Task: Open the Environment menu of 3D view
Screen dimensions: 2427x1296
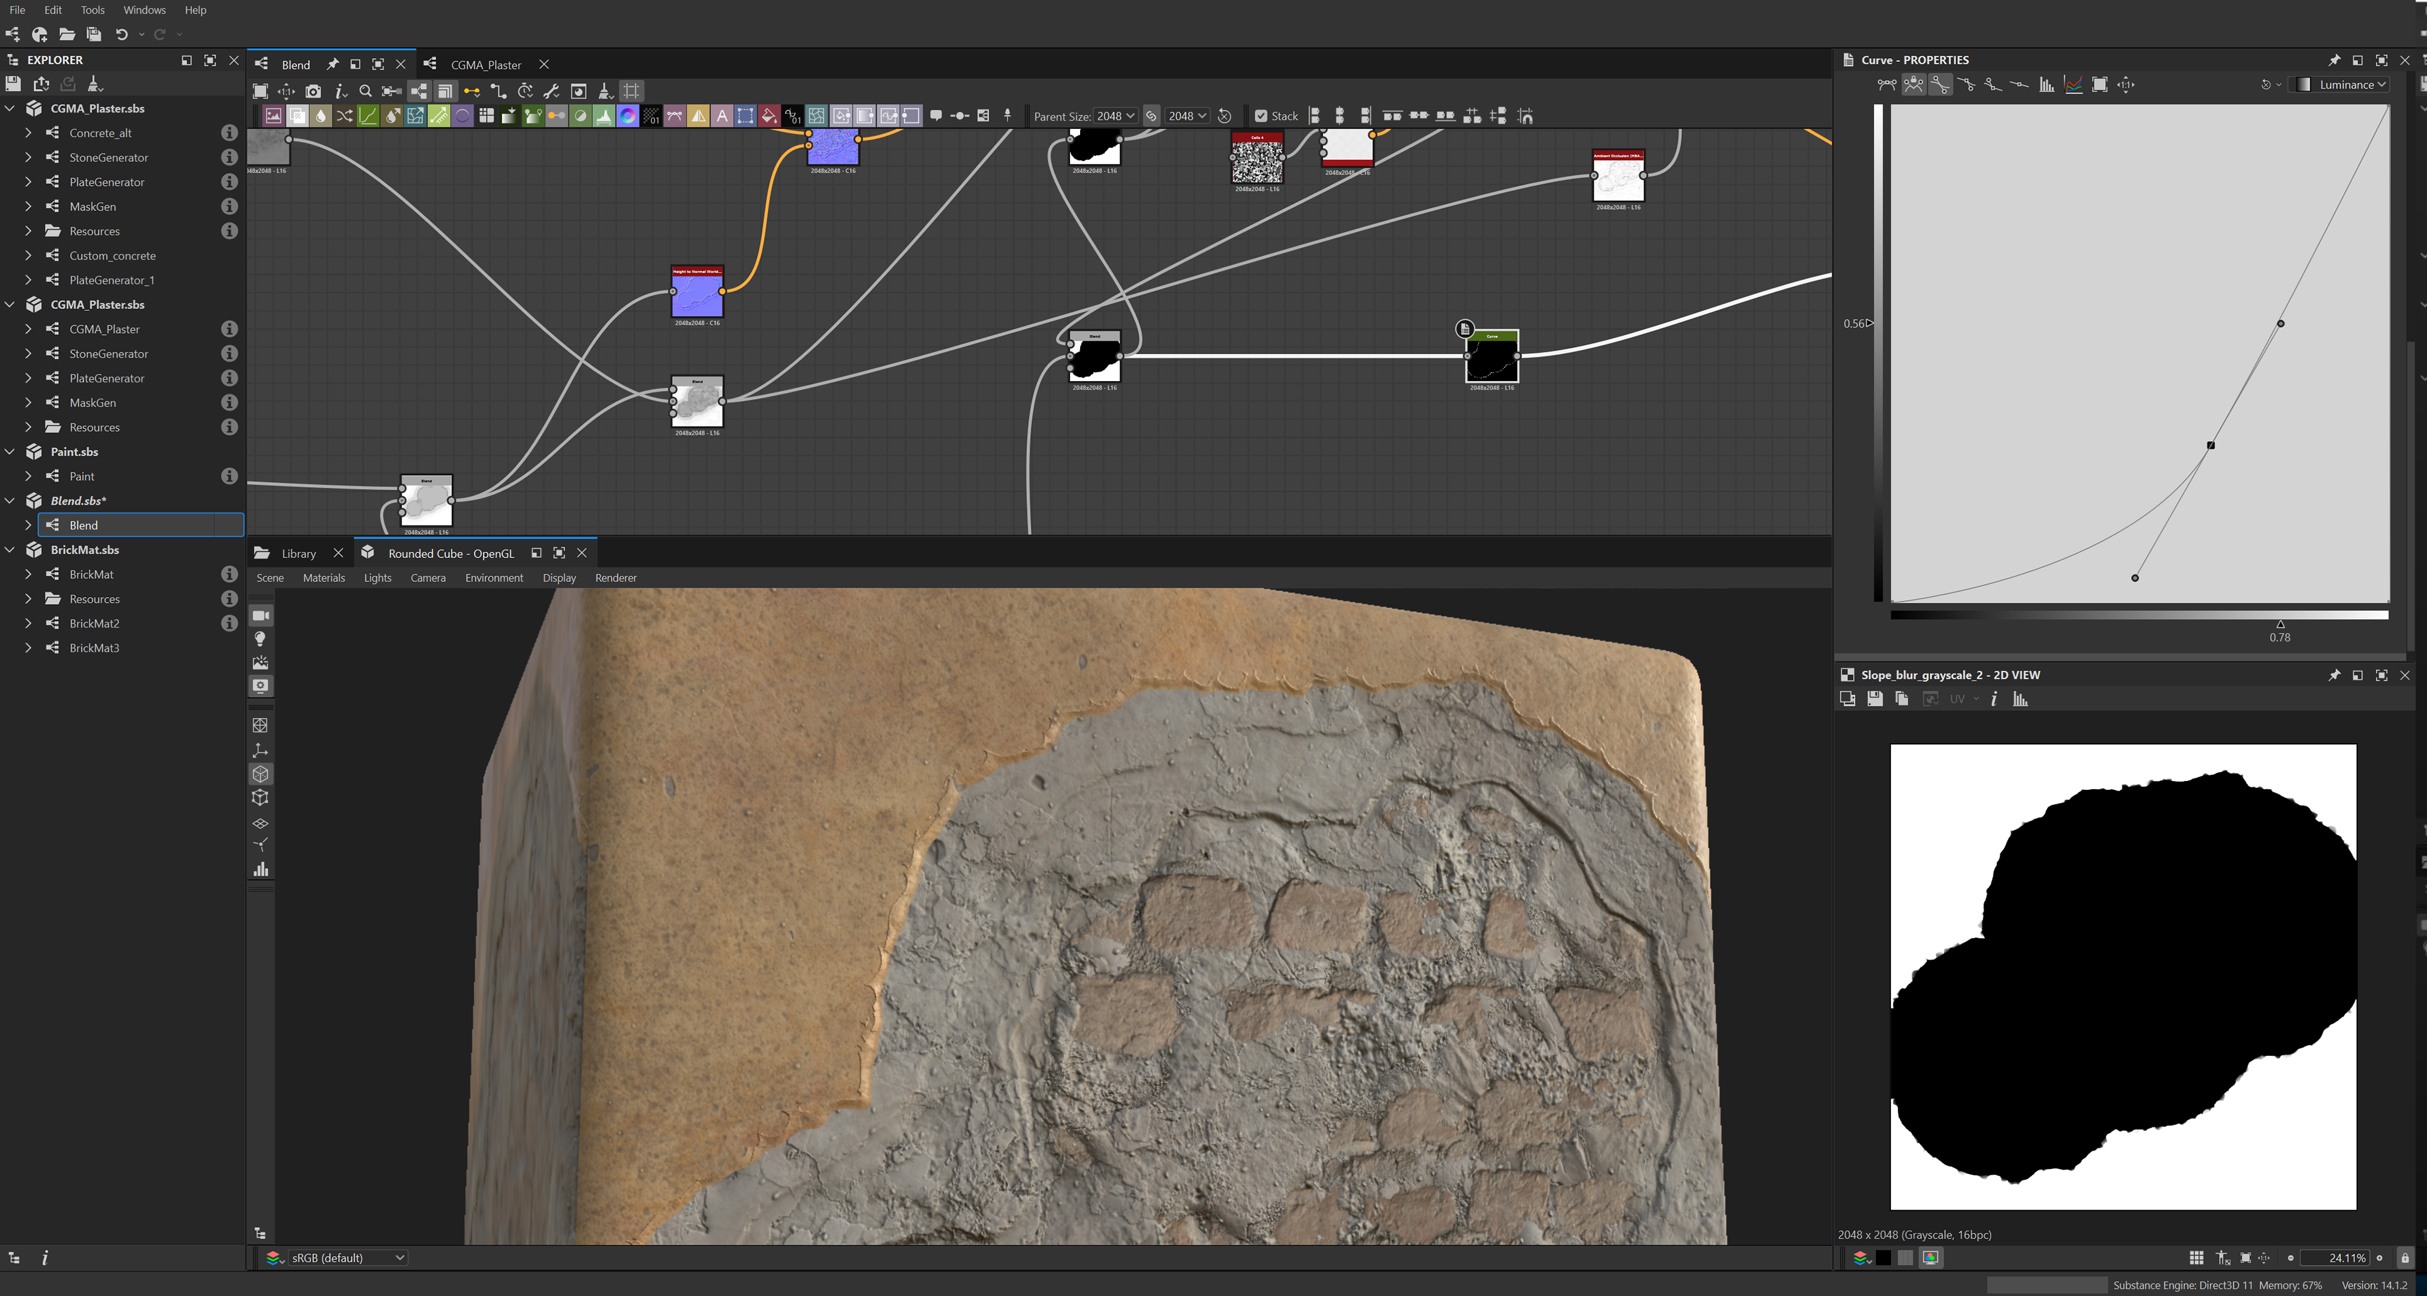Action: coord(494,578)
